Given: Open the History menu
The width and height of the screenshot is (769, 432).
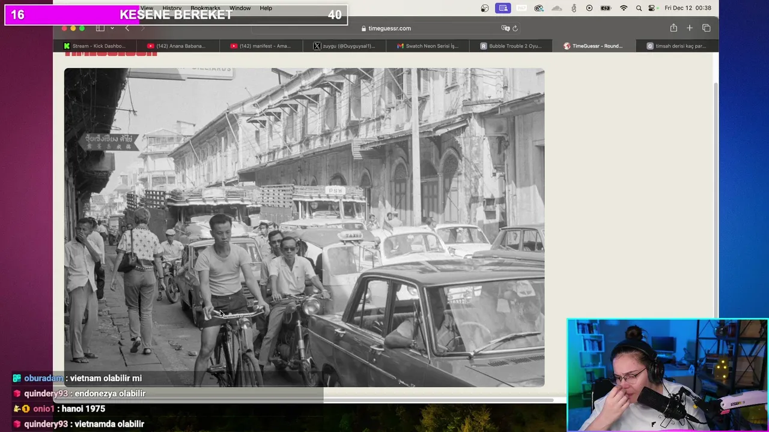Looking at the screenshot, I should [172, 8].
